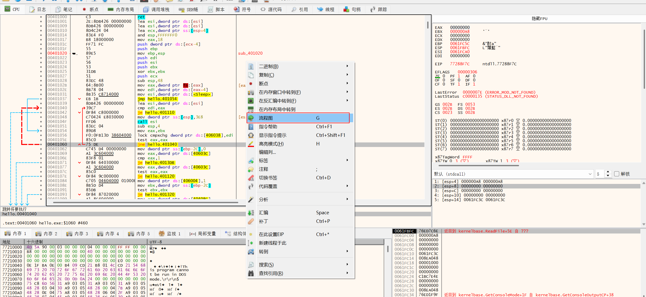The height and width of the screenshot is (297, 646).
Task: Click 新建线程于此 menu entry
Action: [x=300, y=243]
